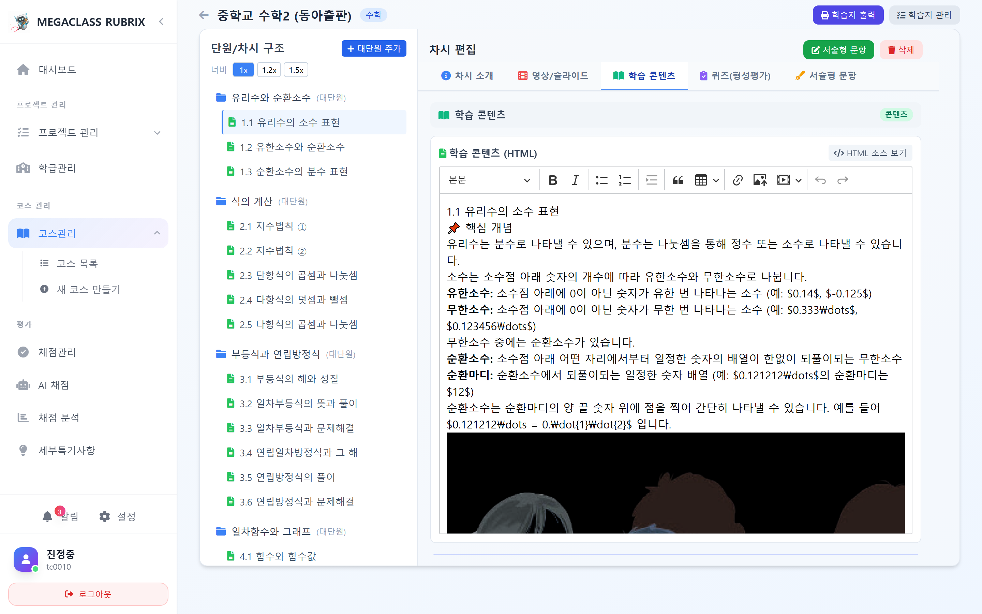This screenshot has width=982, height=614.
Task: Select the 1.2x width option
Action: click(269, 70)
